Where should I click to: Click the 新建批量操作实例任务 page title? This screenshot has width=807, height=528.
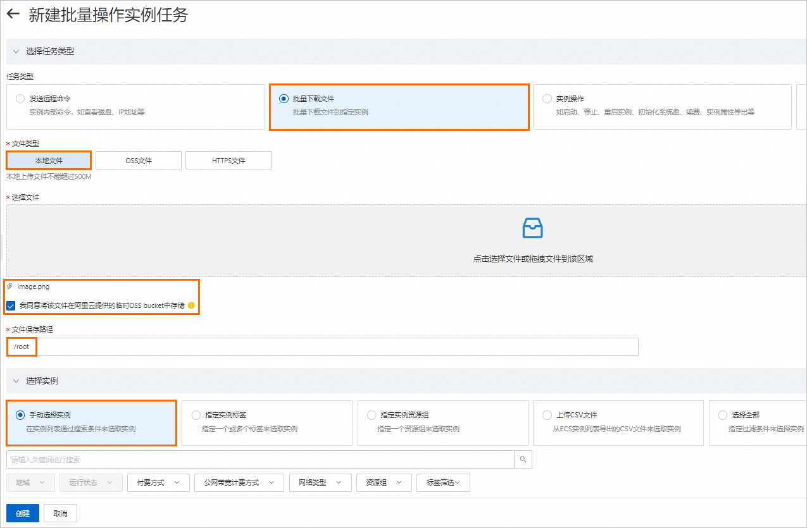pos(108,15)
